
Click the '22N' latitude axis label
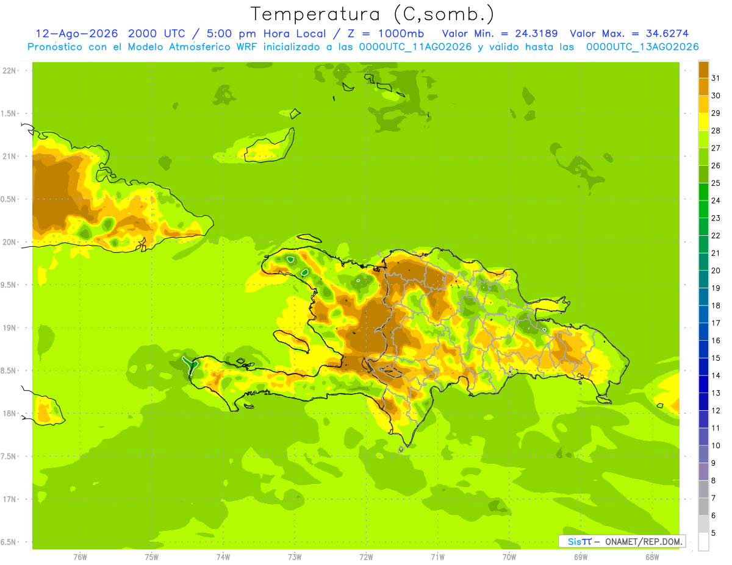click(9, 71)
